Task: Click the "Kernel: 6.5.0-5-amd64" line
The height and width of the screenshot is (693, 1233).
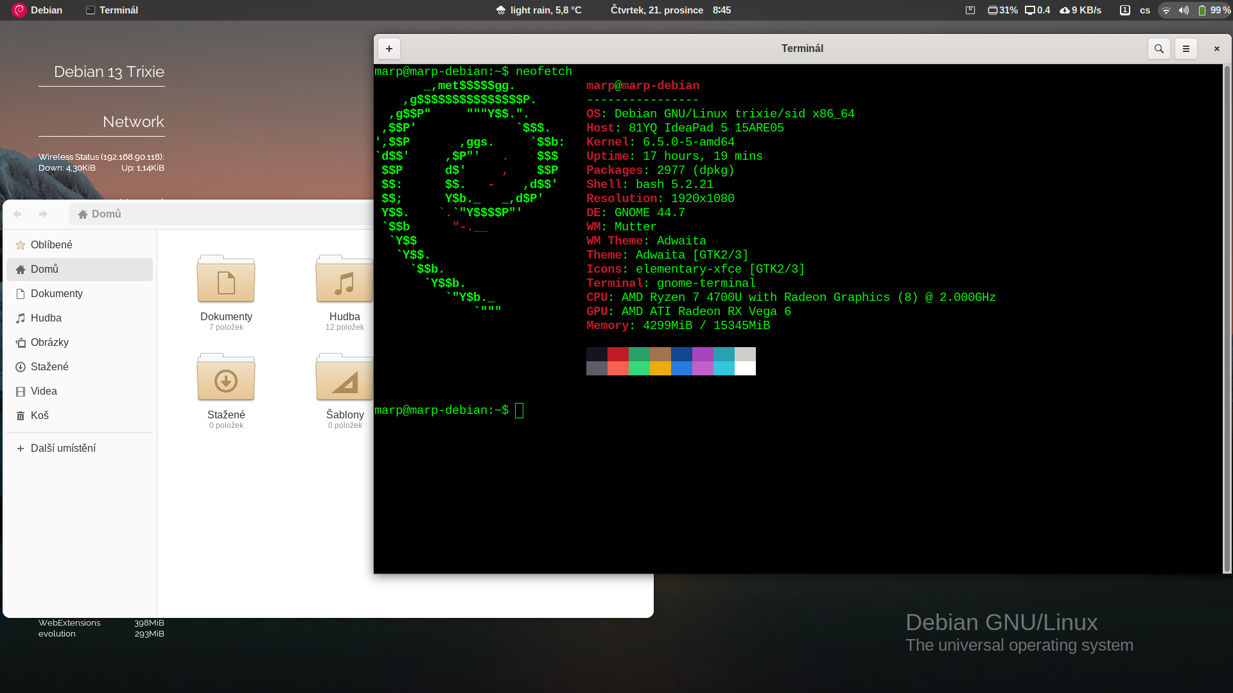Action: point(660,142)
